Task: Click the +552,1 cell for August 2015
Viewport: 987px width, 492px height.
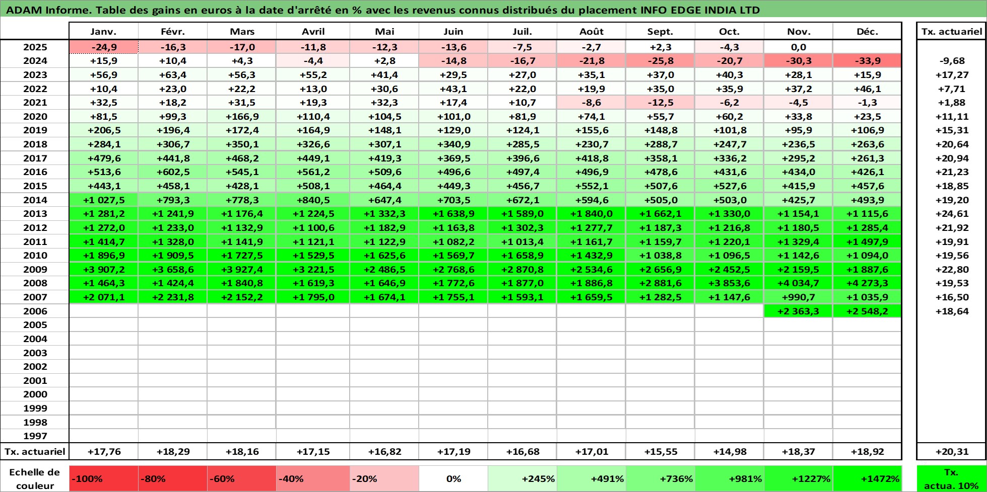Action: [x=591, y=186]
